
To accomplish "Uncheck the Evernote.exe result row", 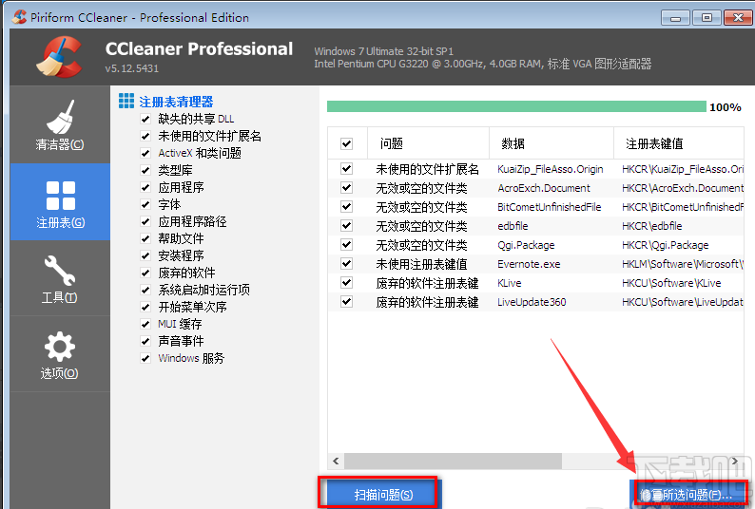I will pyautogui.click(x=346, y=264).
